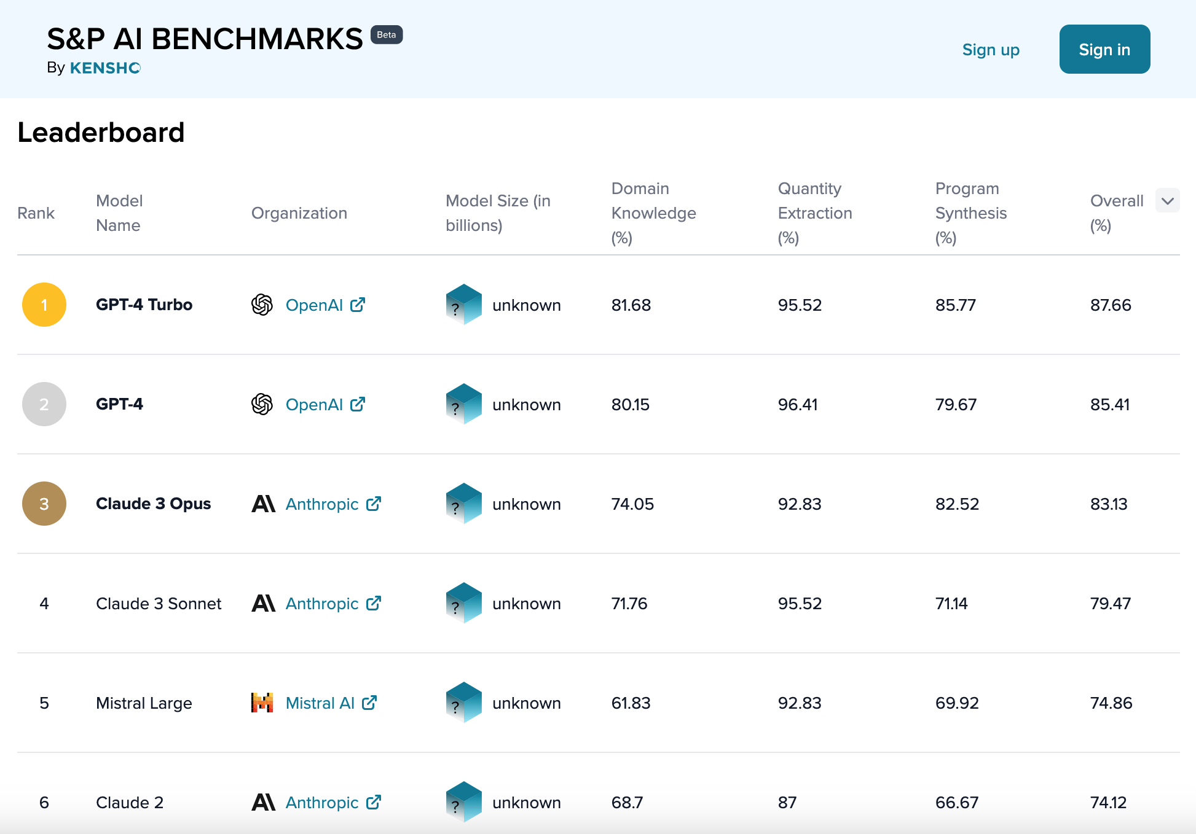Select the Claude 3 Opus model name
This screenshot has height=834, width=1196.
pos(154,504)
